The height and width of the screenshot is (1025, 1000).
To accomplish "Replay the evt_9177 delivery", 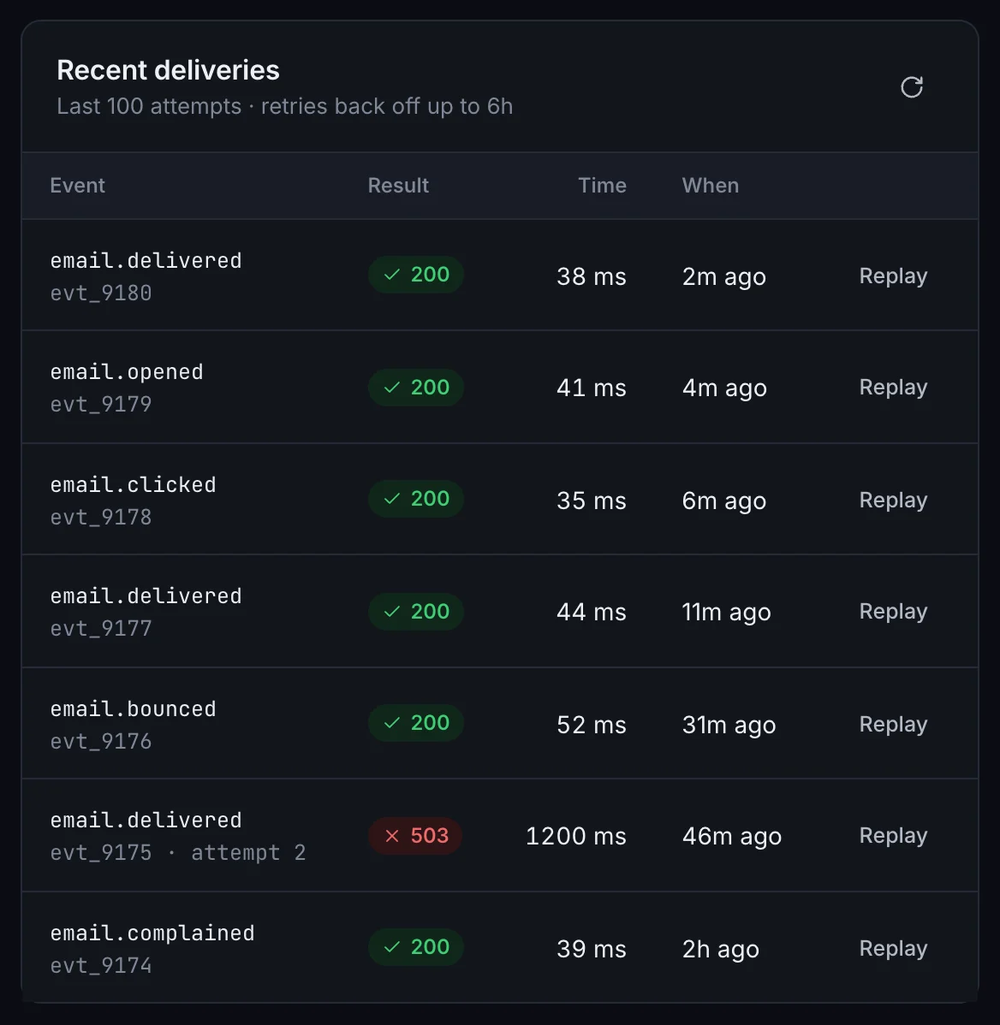I will click(x=893, y=611).
